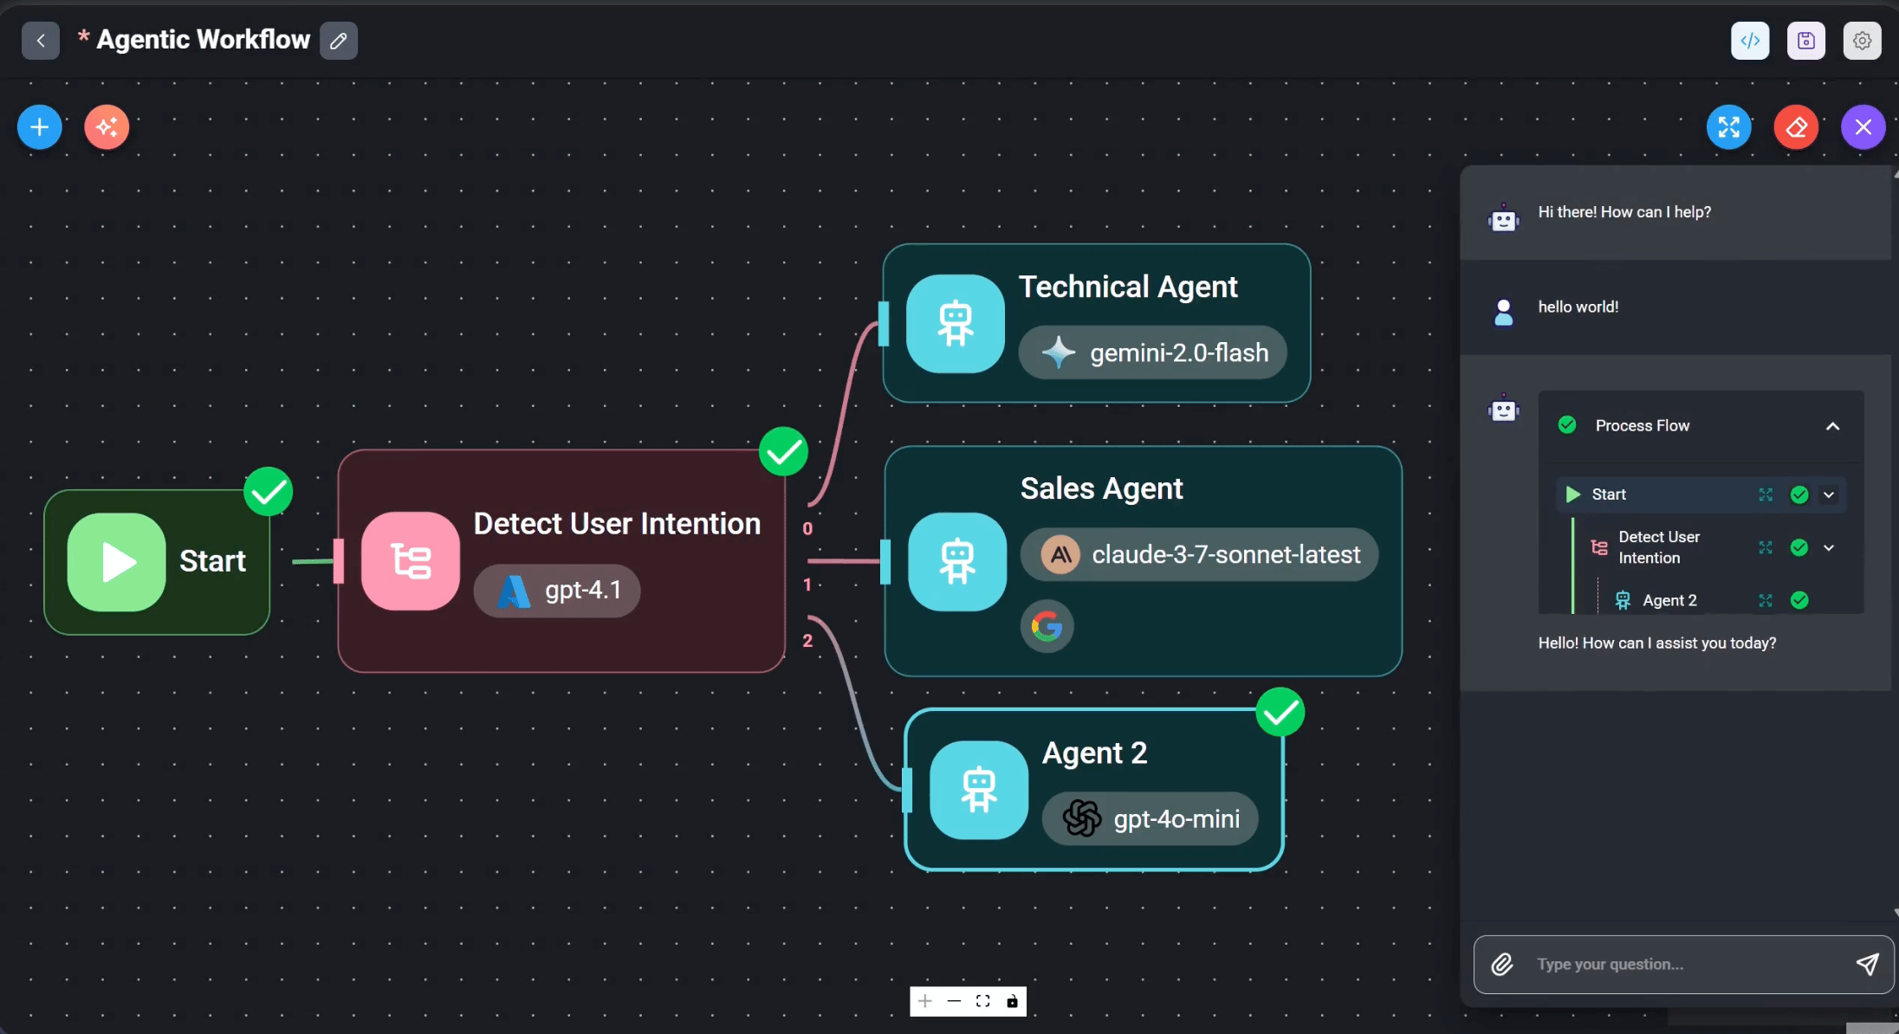The image size is (1899, 1034).
Task: Expand Detect User Intention step chevron
Action: coord(1829,547)
